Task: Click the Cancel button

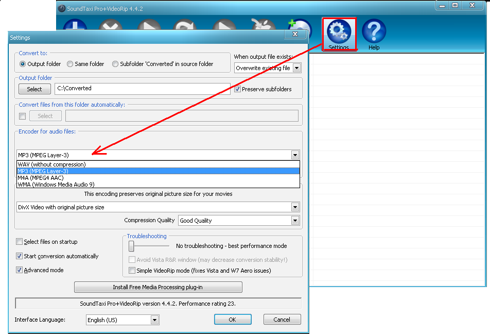Action: 282,319
